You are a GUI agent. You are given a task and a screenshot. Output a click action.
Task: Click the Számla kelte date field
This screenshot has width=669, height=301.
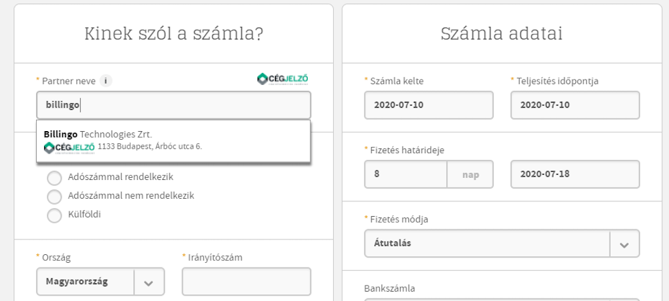(x=429, y=105)
